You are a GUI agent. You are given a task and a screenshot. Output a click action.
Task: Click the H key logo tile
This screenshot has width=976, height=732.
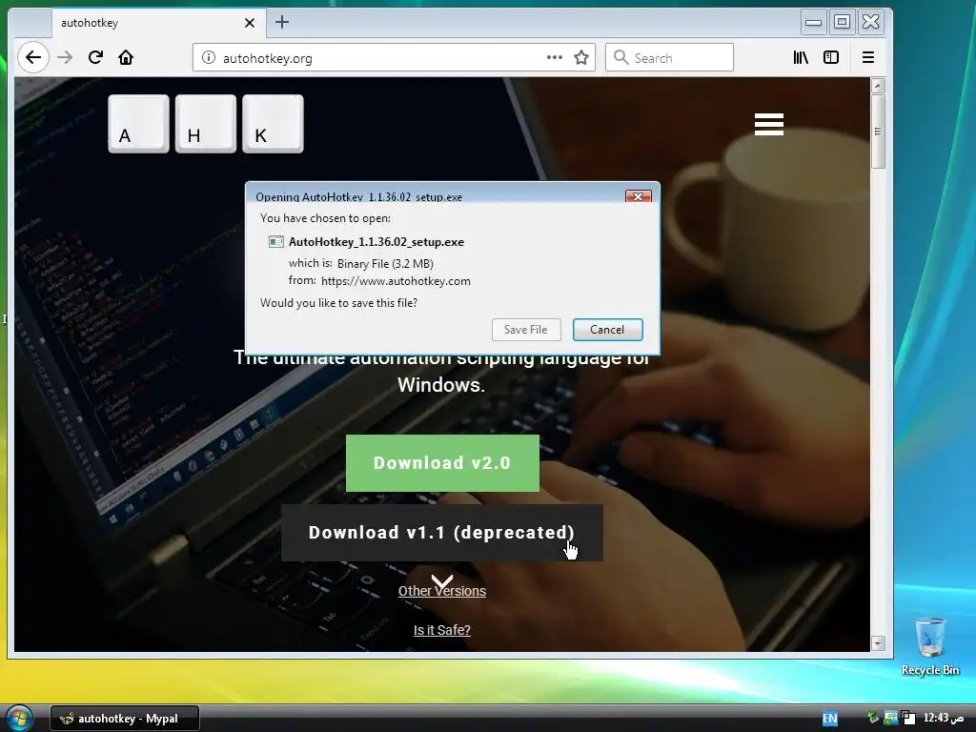[206, 124]
